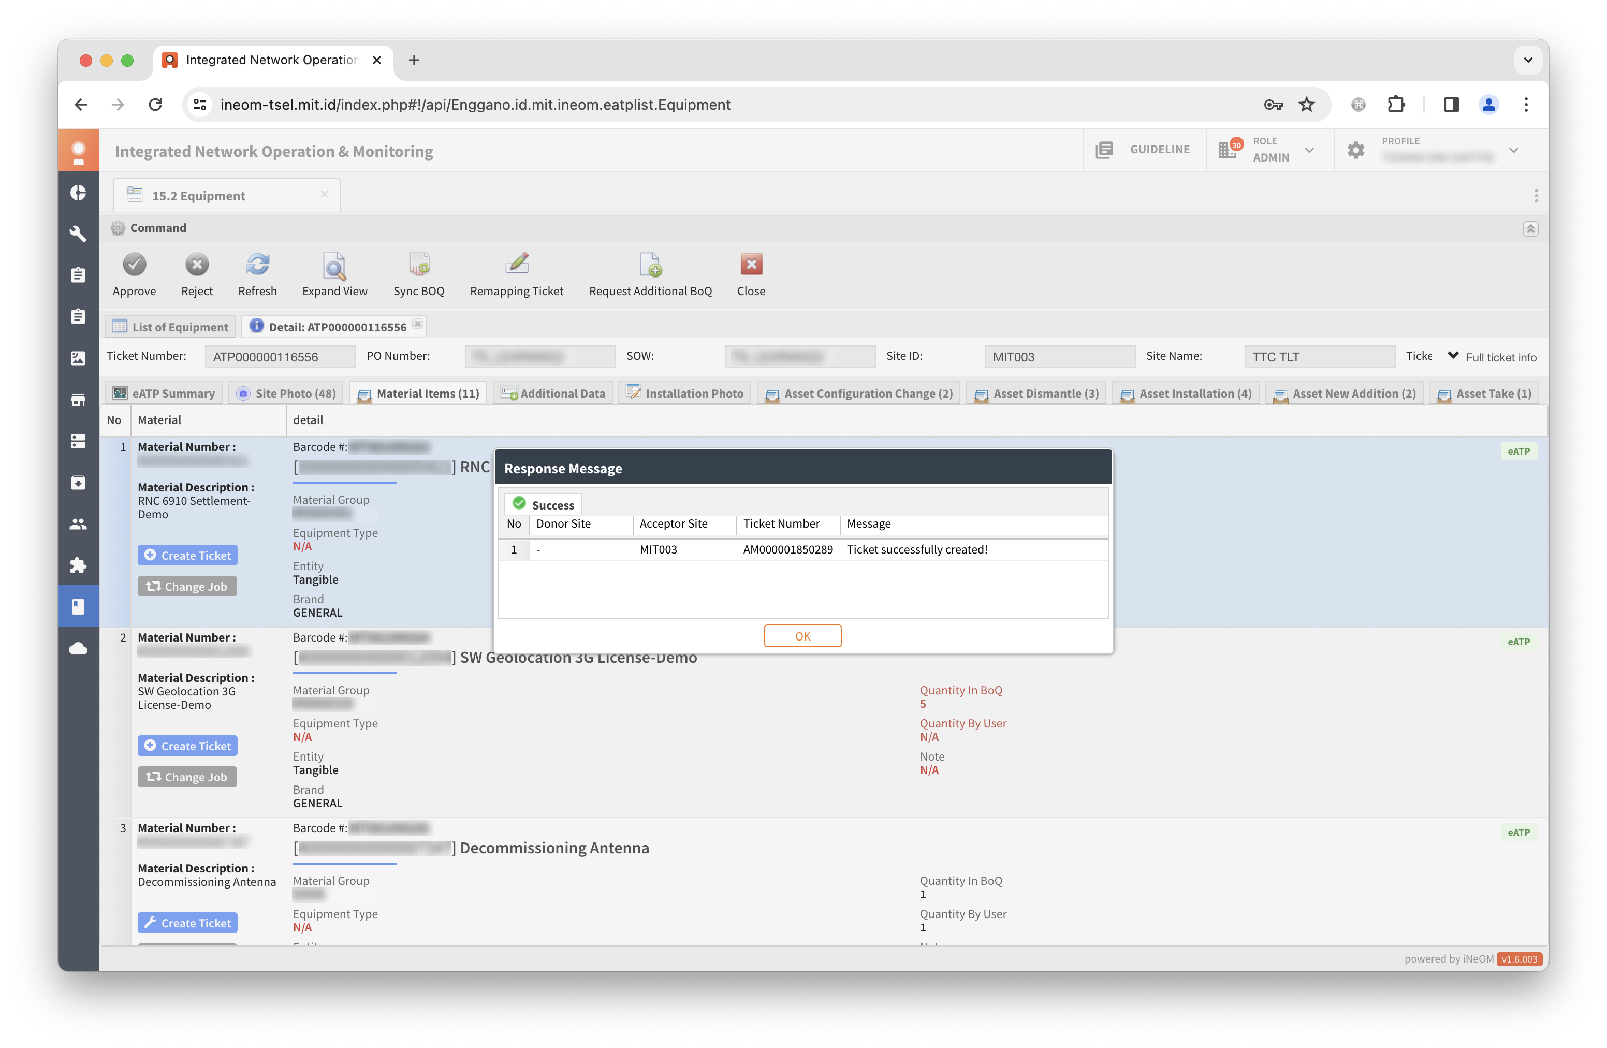Click the Reject command icon
Image resolution: width=1607 pixels, height=1048 pixels.
[x=197, y=265]
